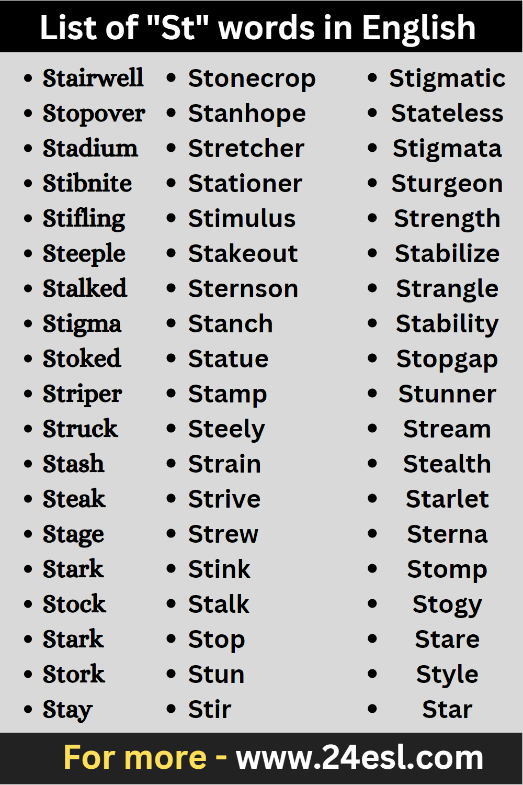Click the word Stopgap
Viewport: 523px width, 785px height.
point(447,359)
